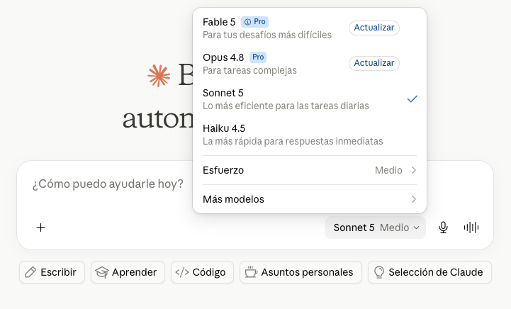Click Actualizar button for Opus 4.8
511x309 pixels.
click(374, 63)
